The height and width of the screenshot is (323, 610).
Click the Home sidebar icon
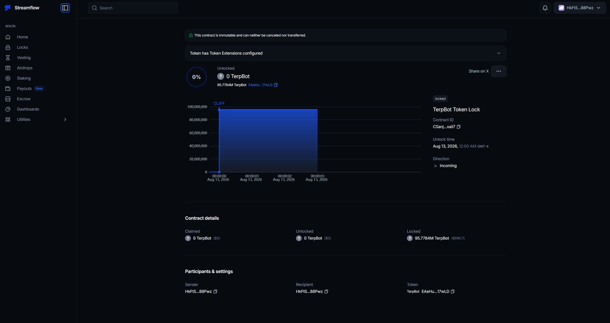(x=8, y=37)
